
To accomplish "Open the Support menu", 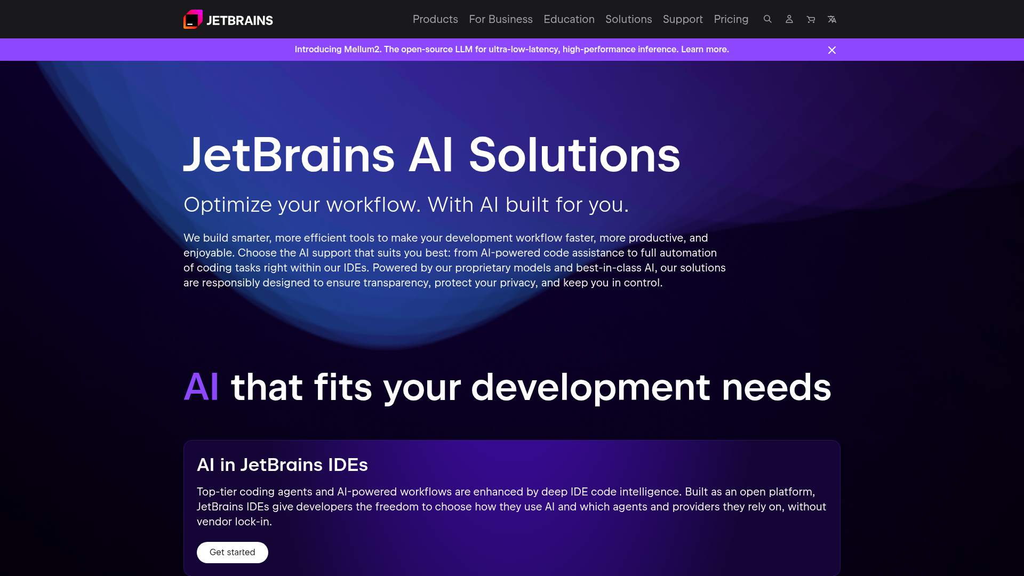I will tap(683, 19).
